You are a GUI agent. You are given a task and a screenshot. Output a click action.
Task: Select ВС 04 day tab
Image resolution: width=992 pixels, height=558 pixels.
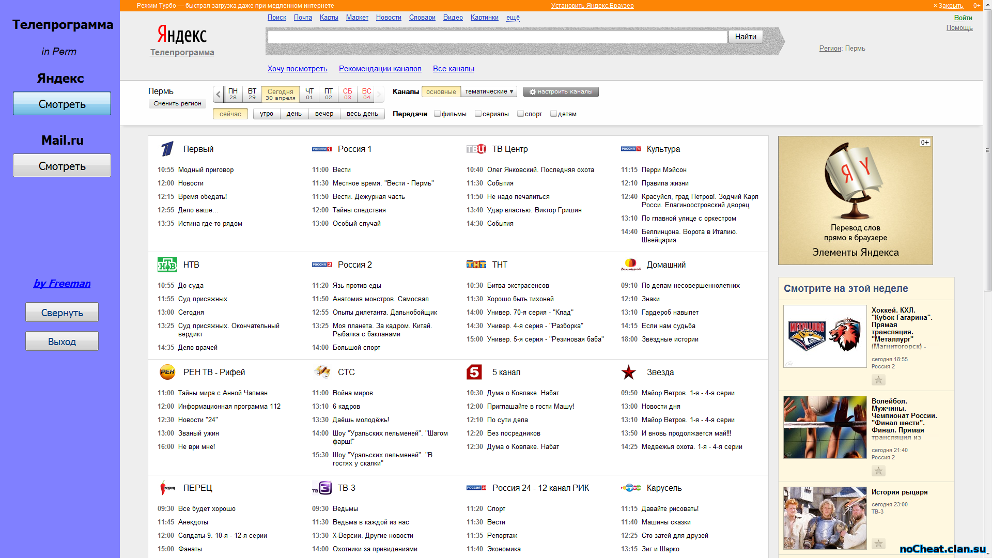pyautogui.click(x=367, y=94)
